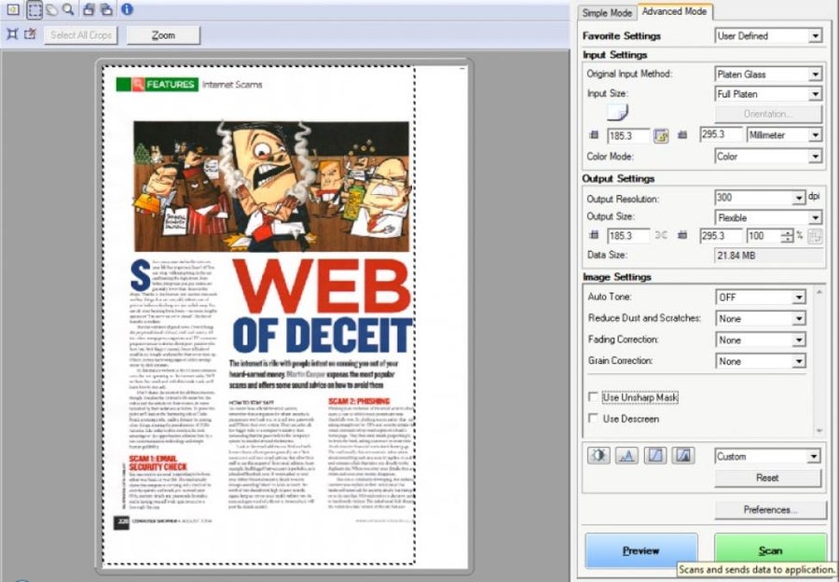Click the paper orientation icon under Input Size

pos(617,113)
